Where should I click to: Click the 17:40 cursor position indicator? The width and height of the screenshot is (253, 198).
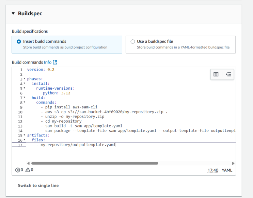(213, 170)
